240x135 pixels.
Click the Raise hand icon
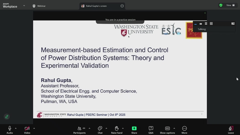tap(116, 129)
